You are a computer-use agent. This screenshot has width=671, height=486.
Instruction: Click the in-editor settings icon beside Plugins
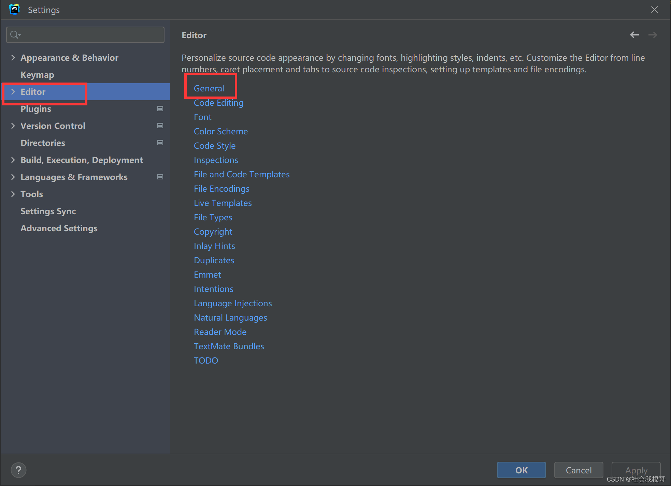(x=160, y=108)
